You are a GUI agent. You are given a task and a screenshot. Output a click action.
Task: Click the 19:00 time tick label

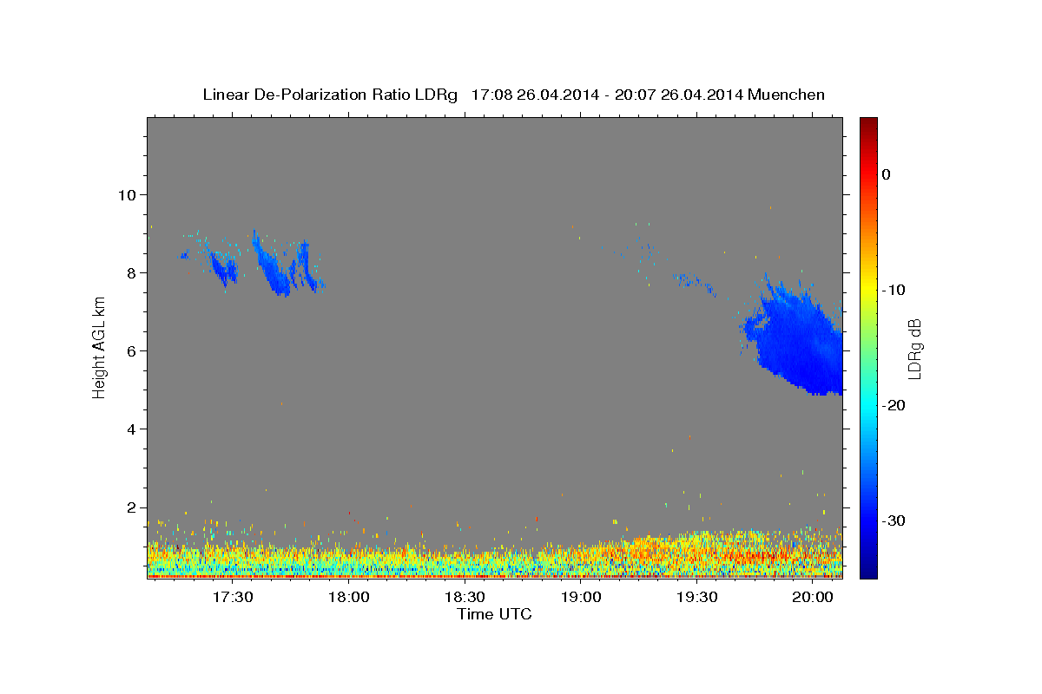pyautogui.click(x=581, y=597)
